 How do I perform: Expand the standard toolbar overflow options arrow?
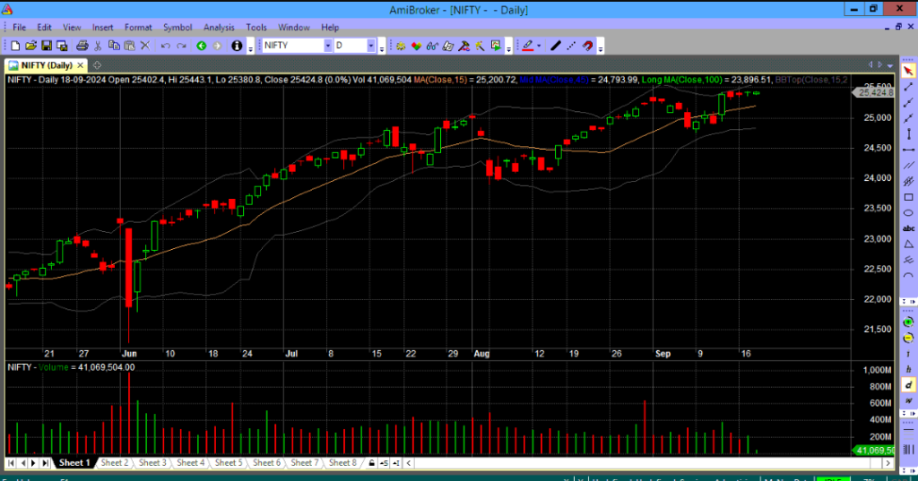tap(251, 47)
